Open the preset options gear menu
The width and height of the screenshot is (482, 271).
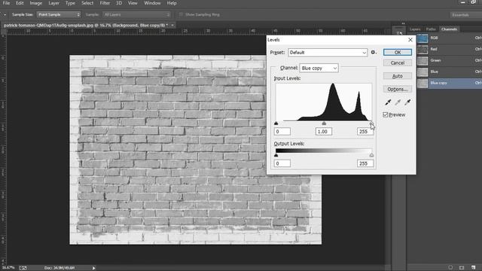pos(374,53)
